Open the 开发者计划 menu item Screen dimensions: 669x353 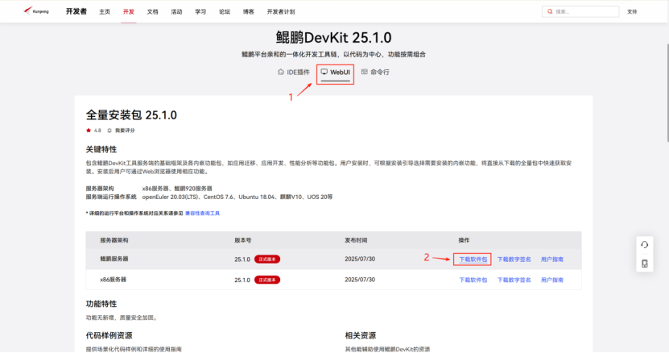click(x=281, y=11)
